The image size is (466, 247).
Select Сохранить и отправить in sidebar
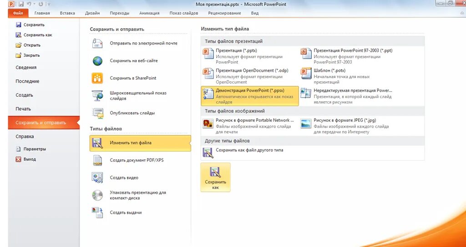click(x=44, y=123)
